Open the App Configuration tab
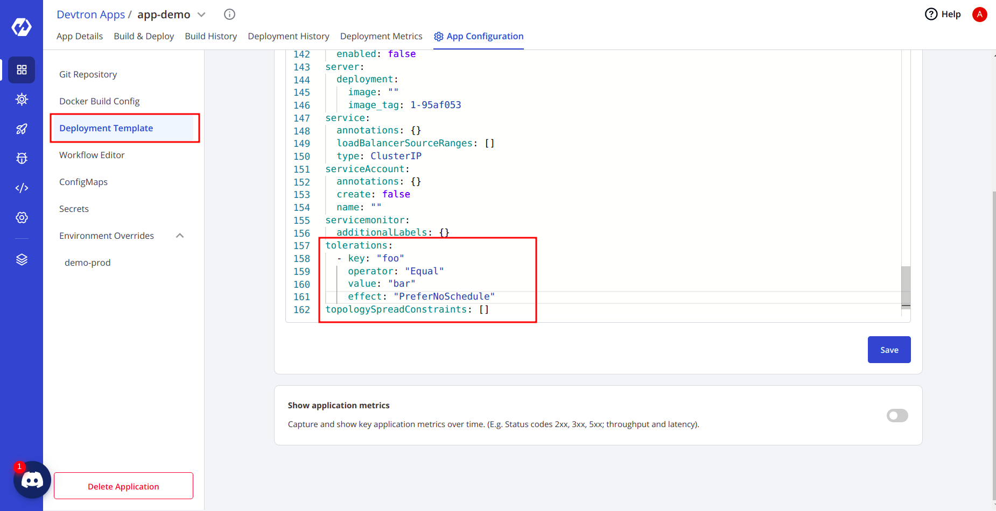 pyautogui.click(x=479, y=36)
